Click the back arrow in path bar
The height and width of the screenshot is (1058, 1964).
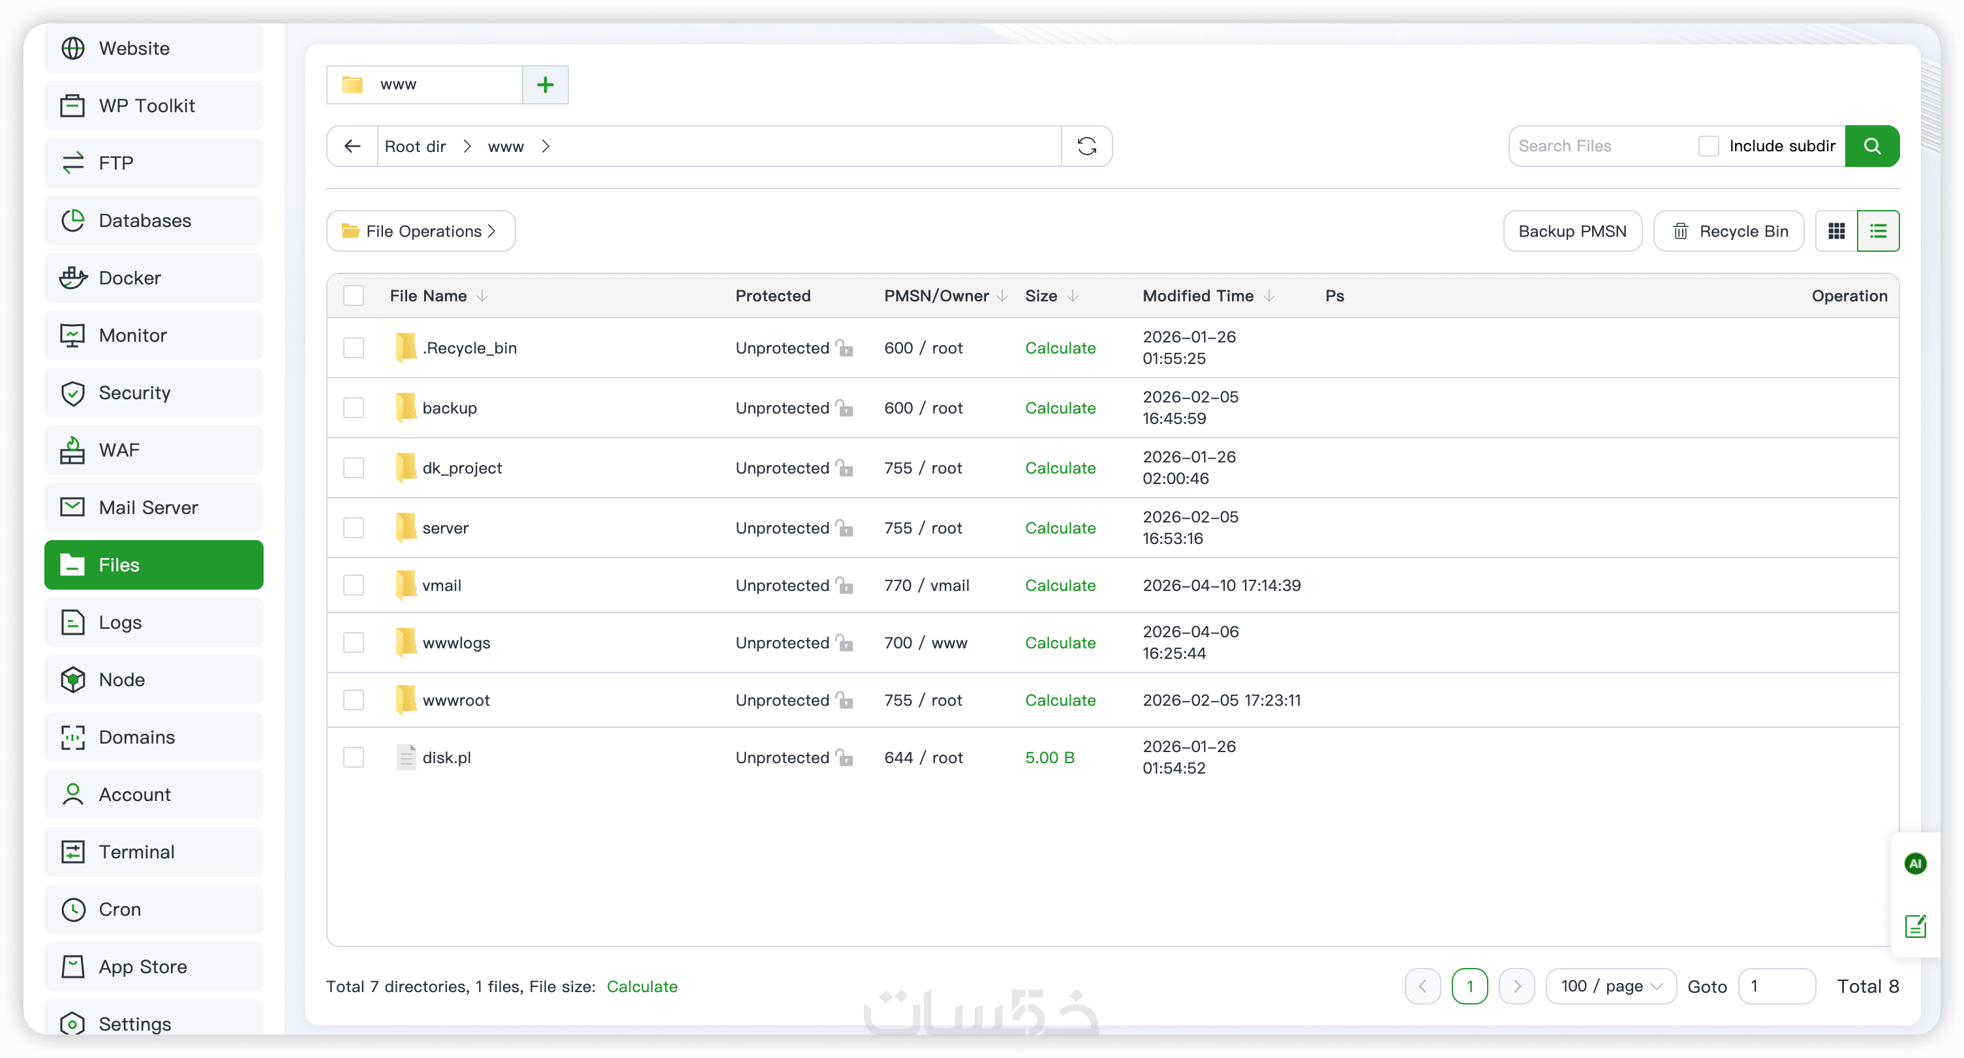coord(352,145)
